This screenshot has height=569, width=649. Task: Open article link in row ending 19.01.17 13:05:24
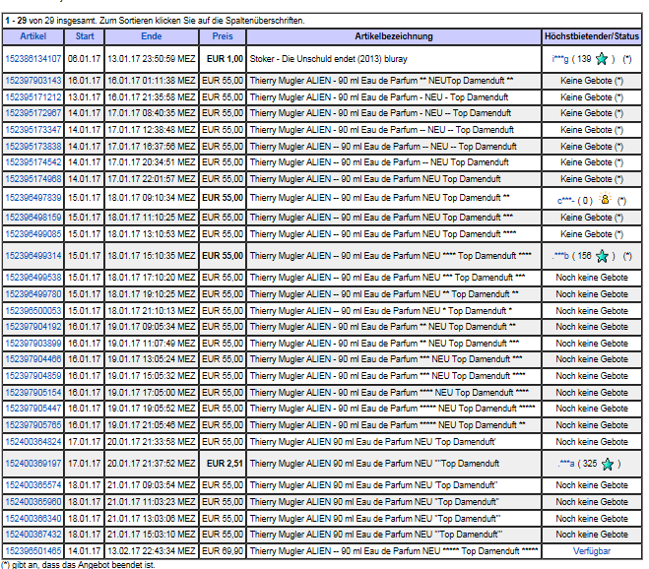(x=33, y=359)
